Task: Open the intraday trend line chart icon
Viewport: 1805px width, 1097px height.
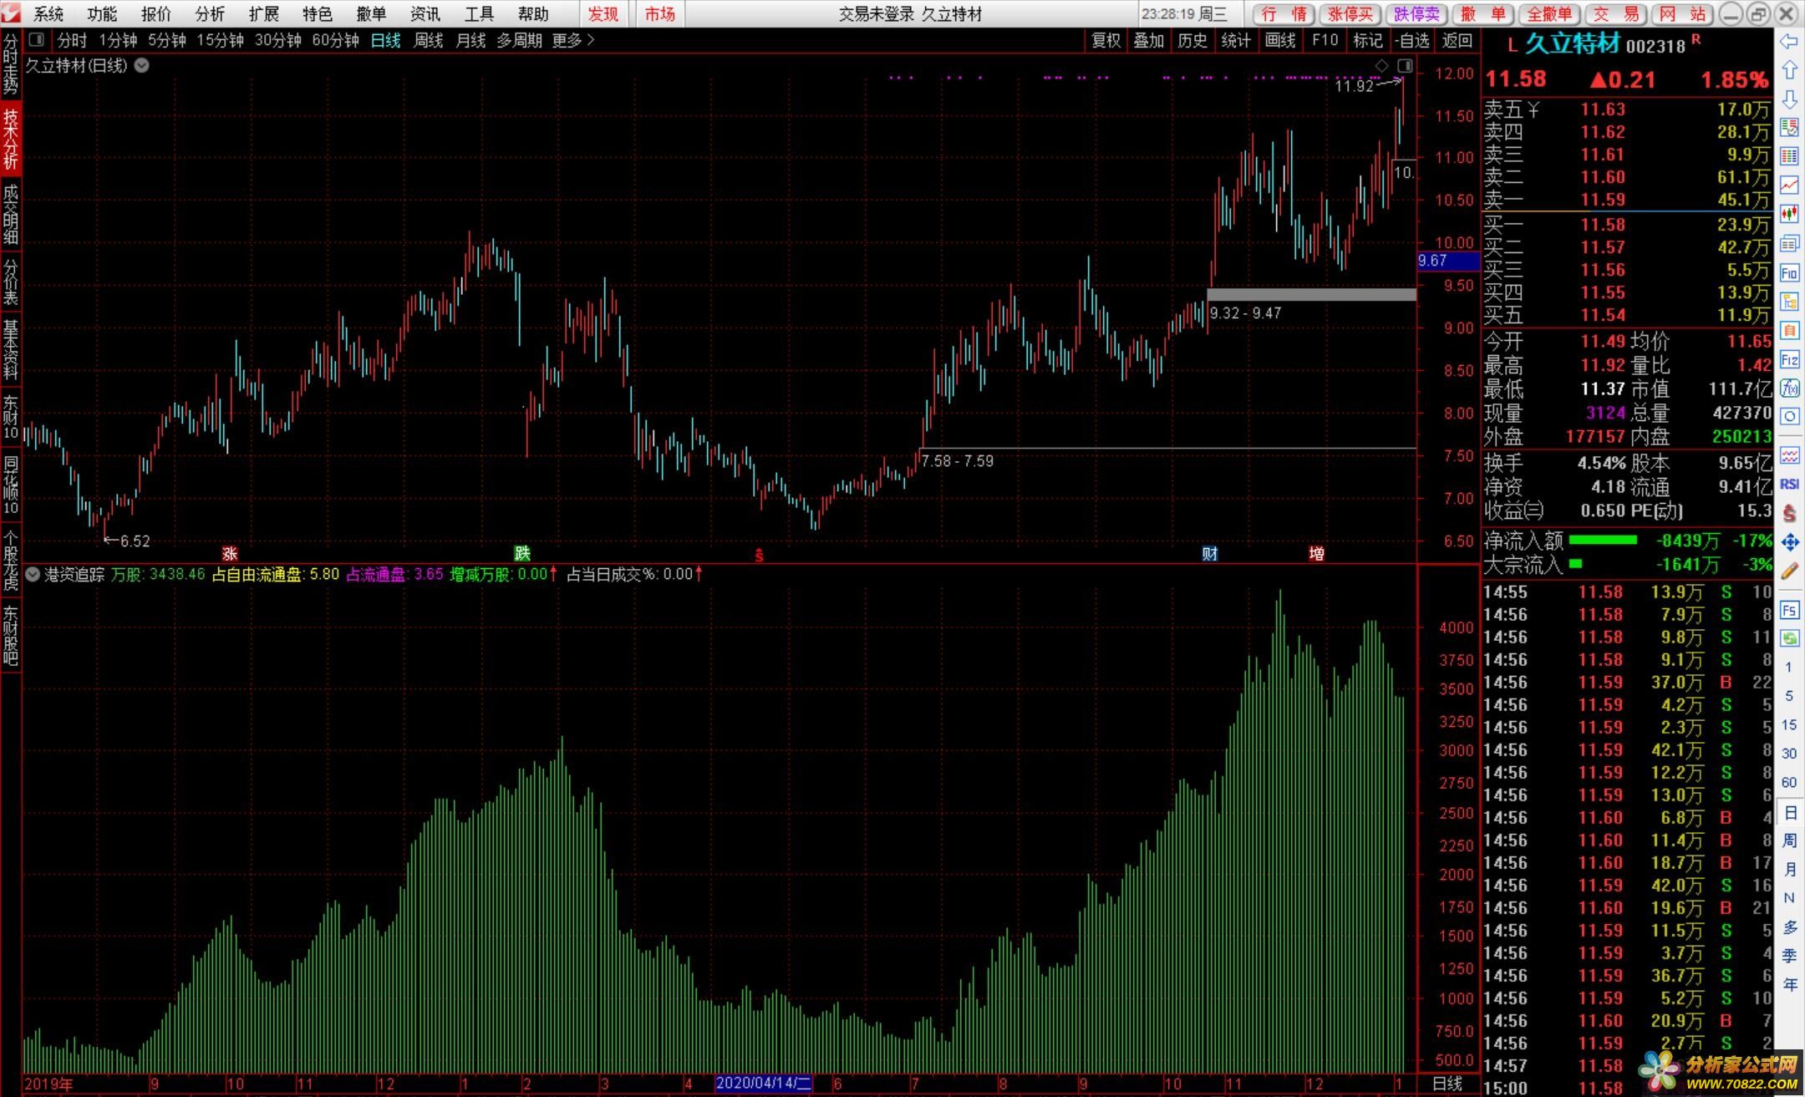Action: (1789, 185)
